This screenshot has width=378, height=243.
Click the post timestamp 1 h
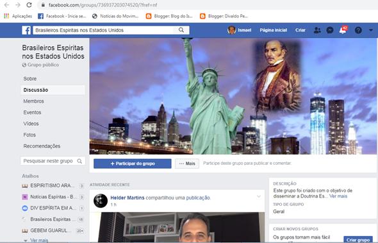(x=113, y=205)
